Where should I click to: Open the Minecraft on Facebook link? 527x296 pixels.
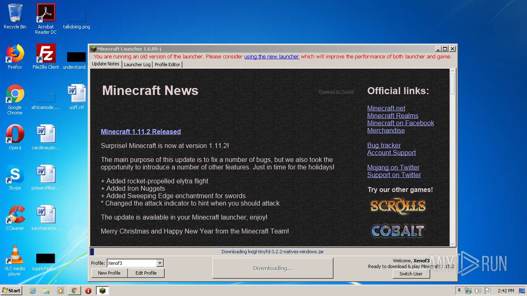tap(401, 123)
